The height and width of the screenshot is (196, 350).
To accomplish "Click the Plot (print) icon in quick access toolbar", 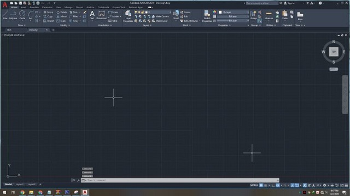I will 38,3.
